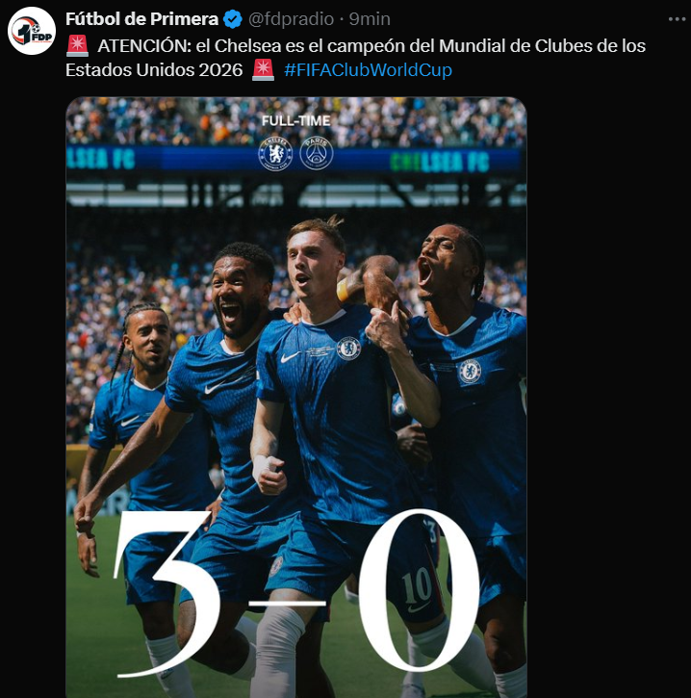Click the blue verified badge
691x698 pixels.
click(232, 19)
